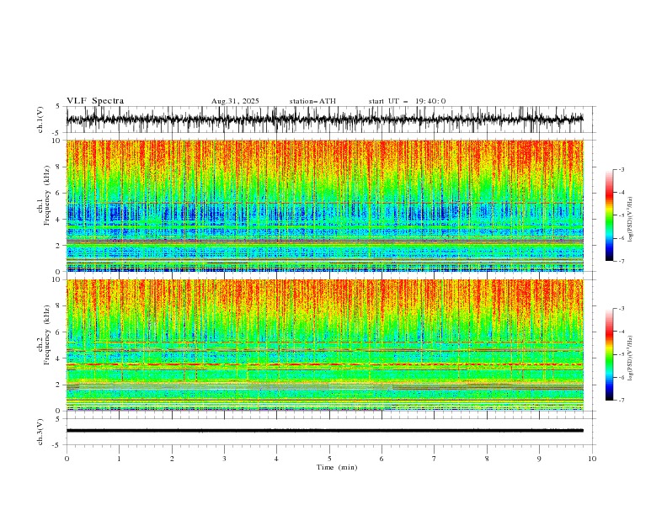Click inside the ch.1 spectrogram panel
This screenshot has height=515, width=667.
[325, 205]
